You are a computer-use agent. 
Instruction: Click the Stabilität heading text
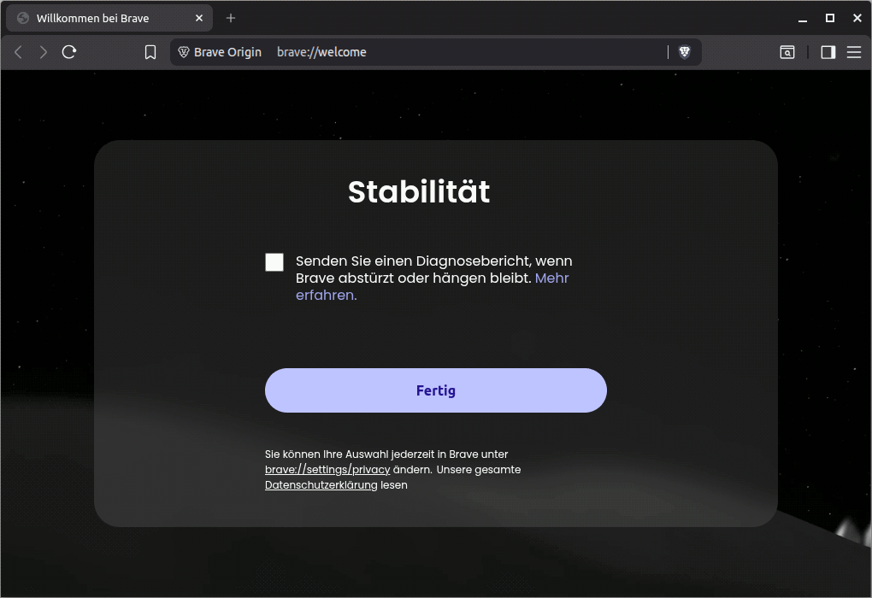[419, 191]
